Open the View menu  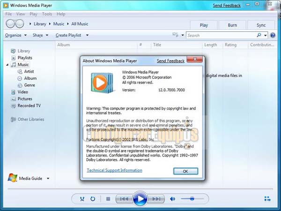pos(21,14)
